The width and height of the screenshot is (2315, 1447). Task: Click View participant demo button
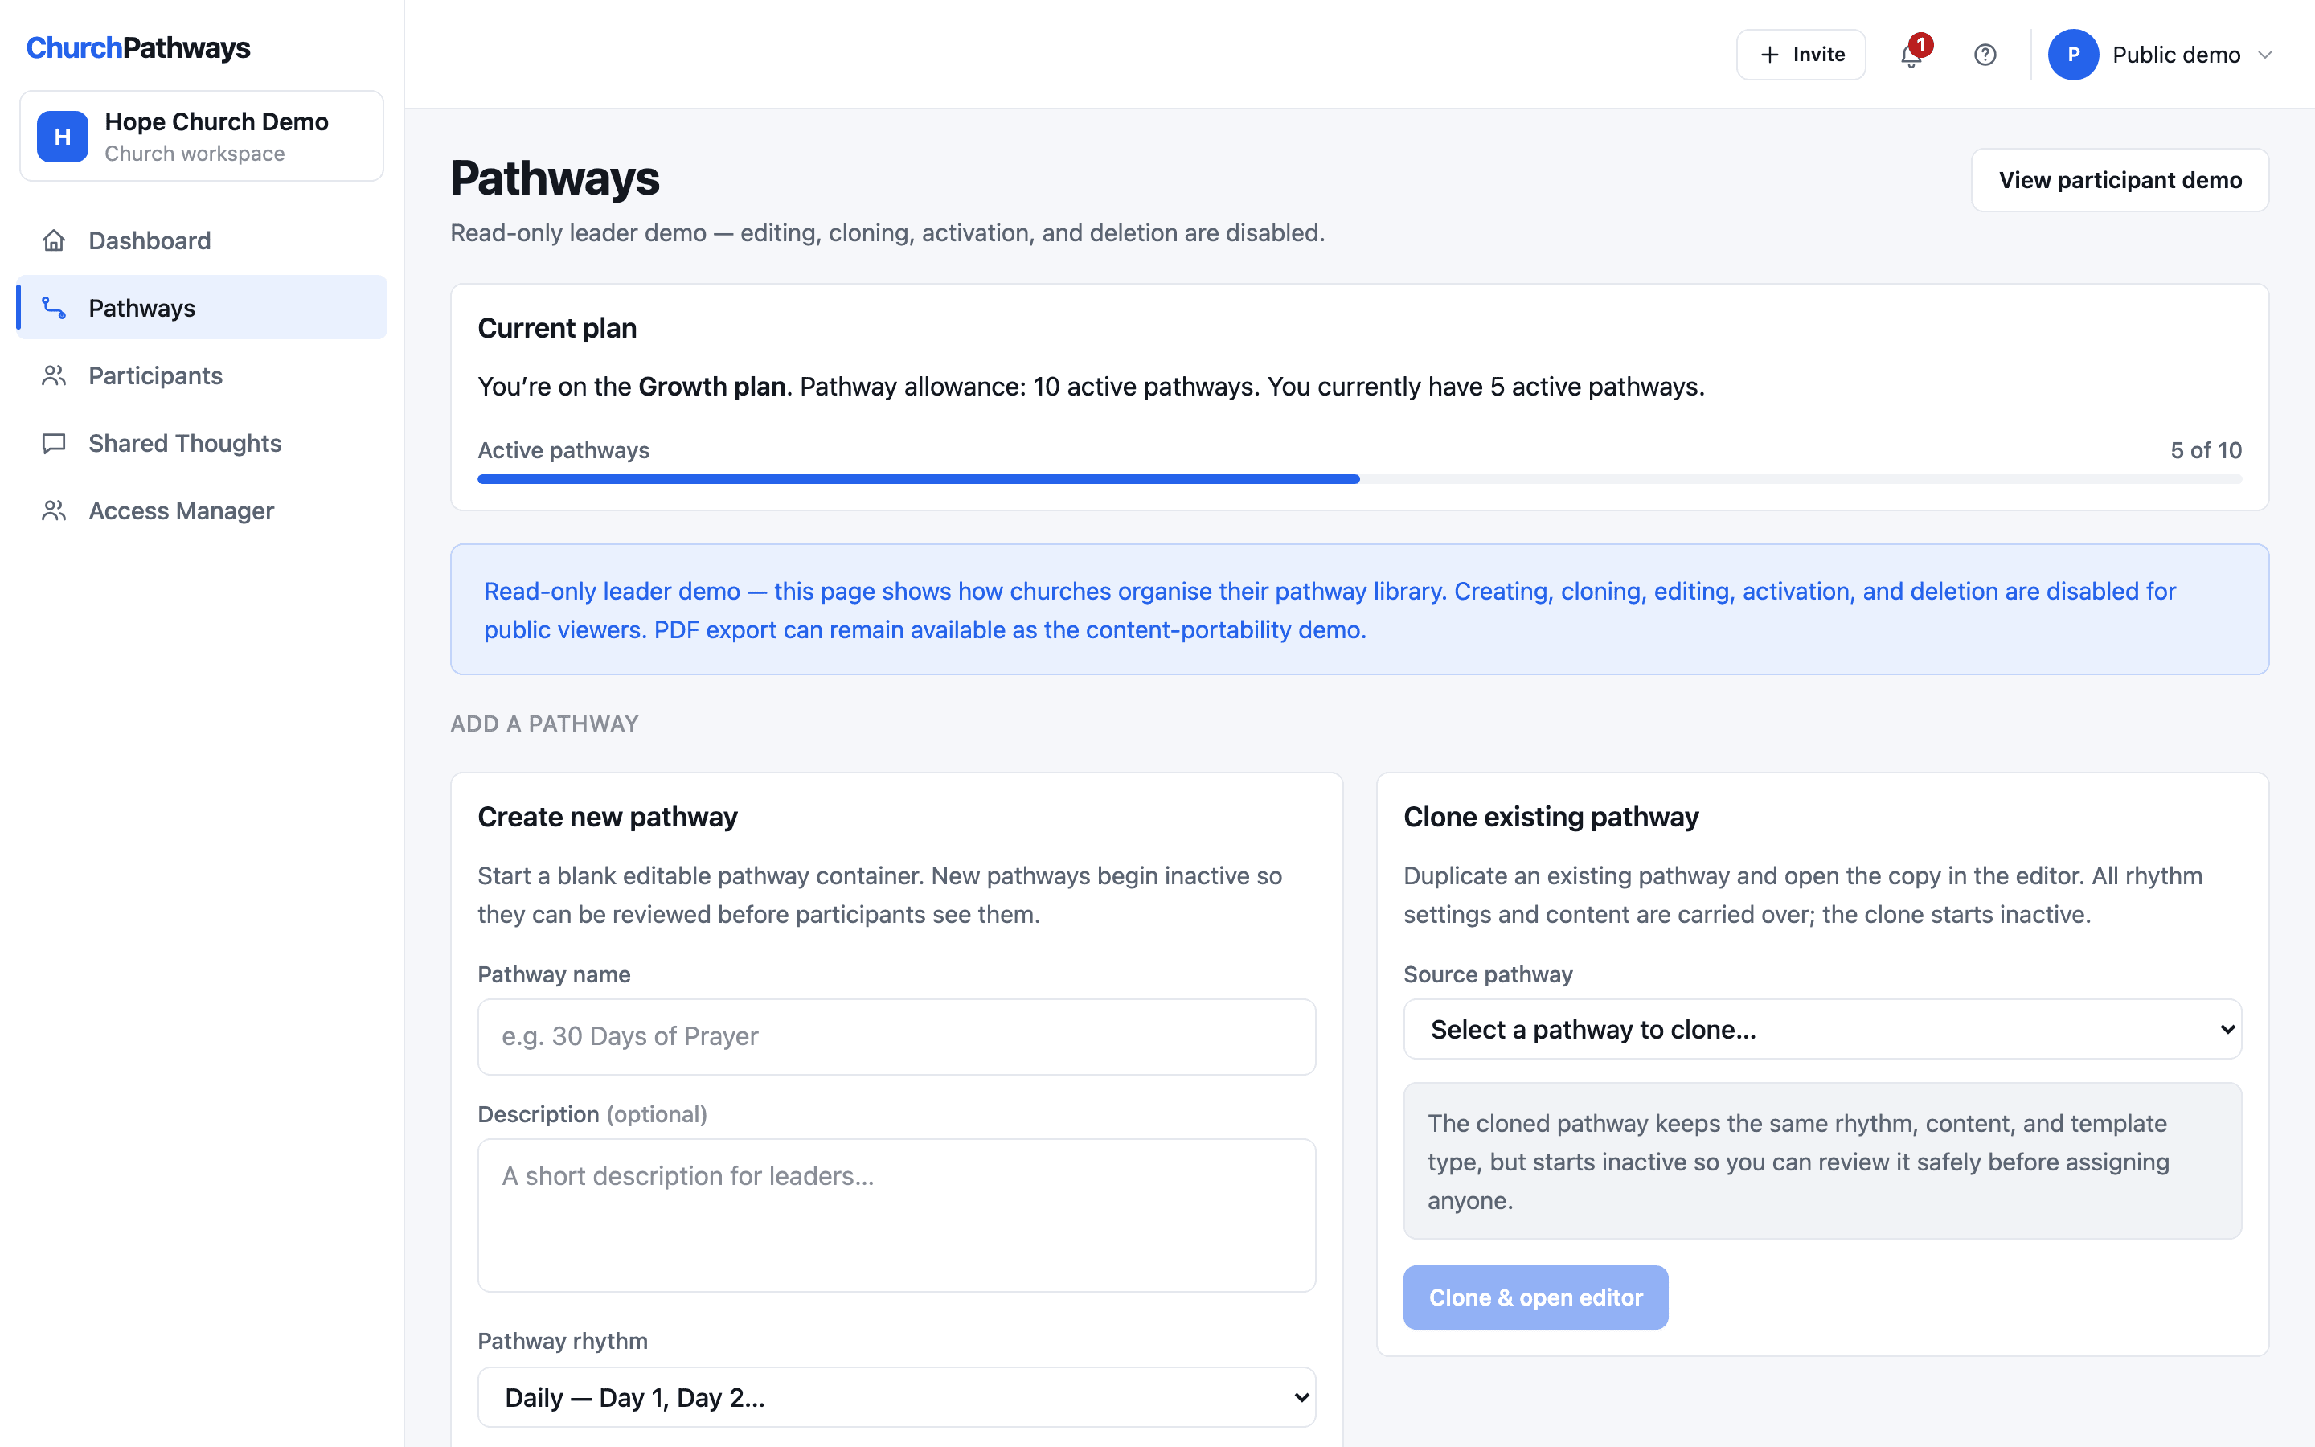click(x=2120, y=180)
